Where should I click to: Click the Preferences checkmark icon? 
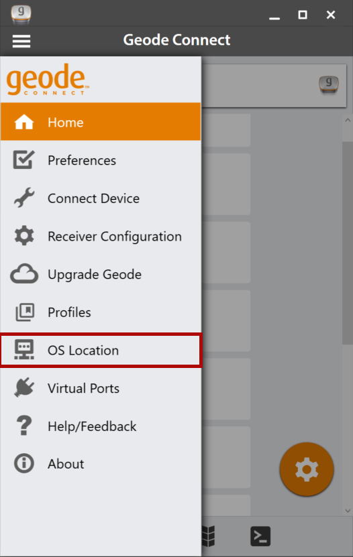pos(23,160)
